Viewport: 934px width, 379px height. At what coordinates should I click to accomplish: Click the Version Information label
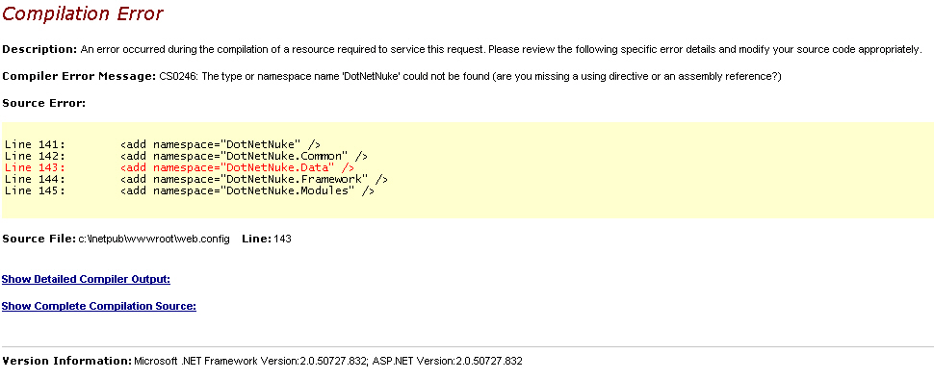pos(66,361)
